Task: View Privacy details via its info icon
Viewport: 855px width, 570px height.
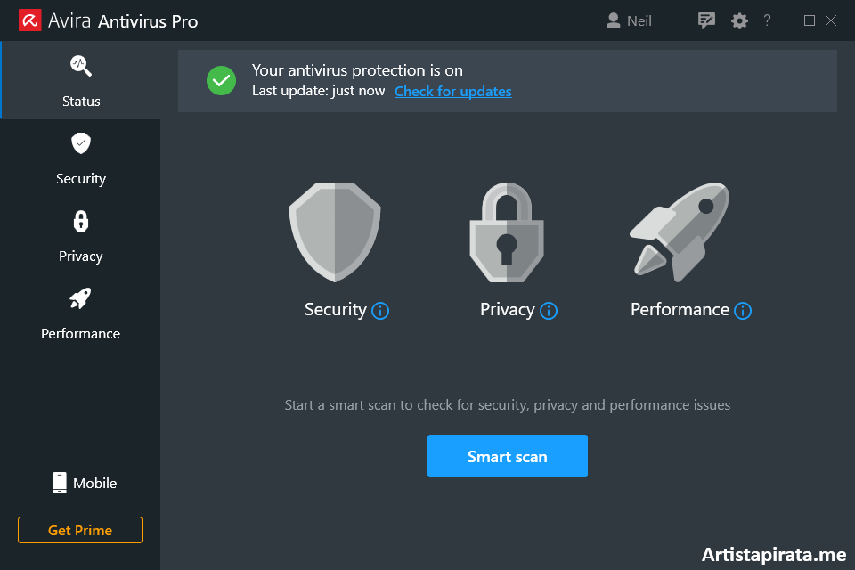Action: pyautogui.click(x=550, y=311)
